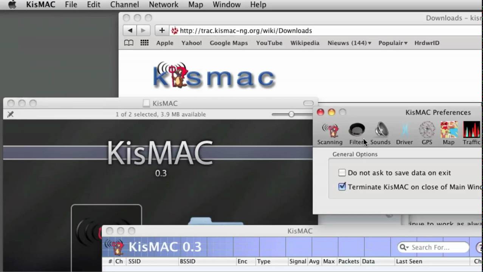Open the Google Maps bookmark
Screen dimensions: 483x272
click(229, 43)
